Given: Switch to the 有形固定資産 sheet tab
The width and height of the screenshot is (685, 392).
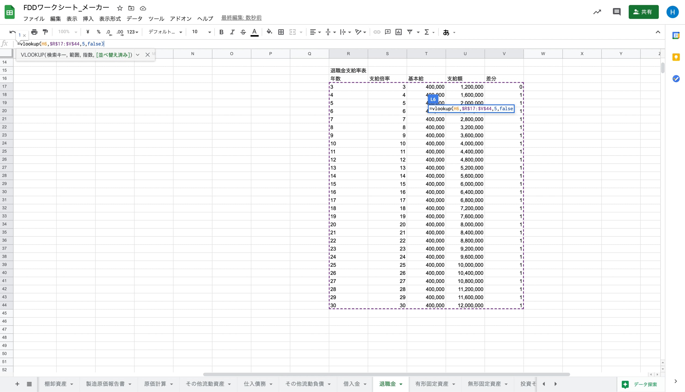Looking at the screenshot, I should click(432, 384).
